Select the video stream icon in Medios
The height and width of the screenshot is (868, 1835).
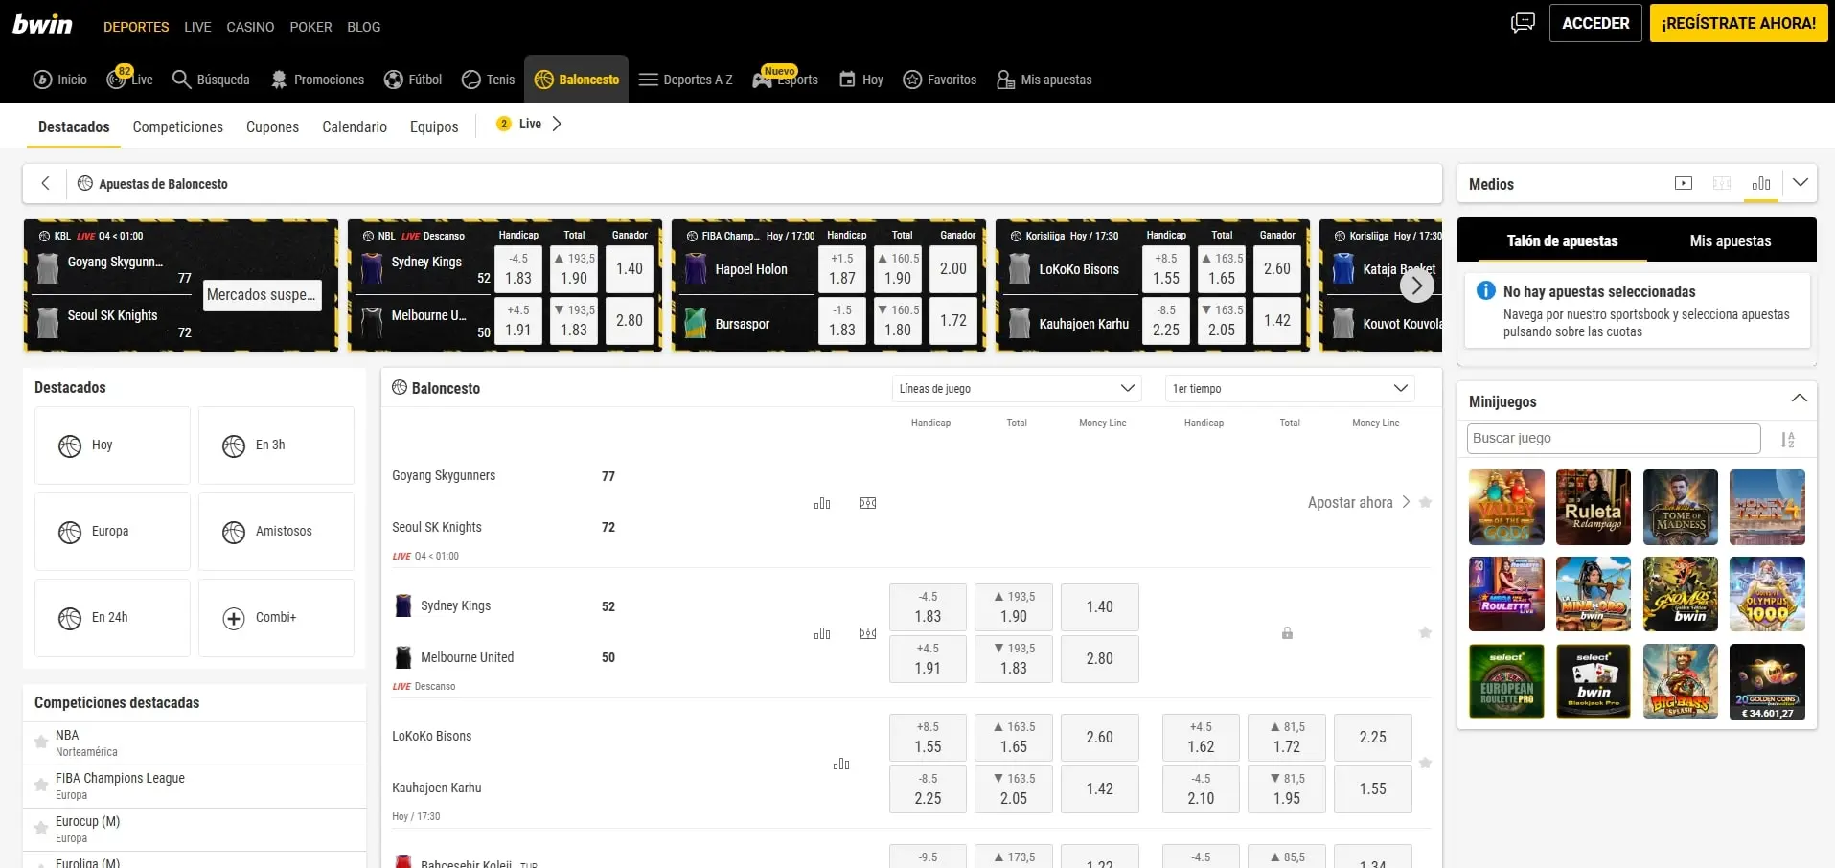tap(1683, 183)
